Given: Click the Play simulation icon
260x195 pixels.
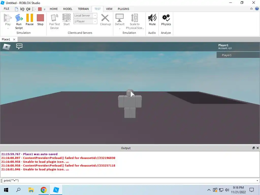Looking at the screenshot, I should [8, 18].
